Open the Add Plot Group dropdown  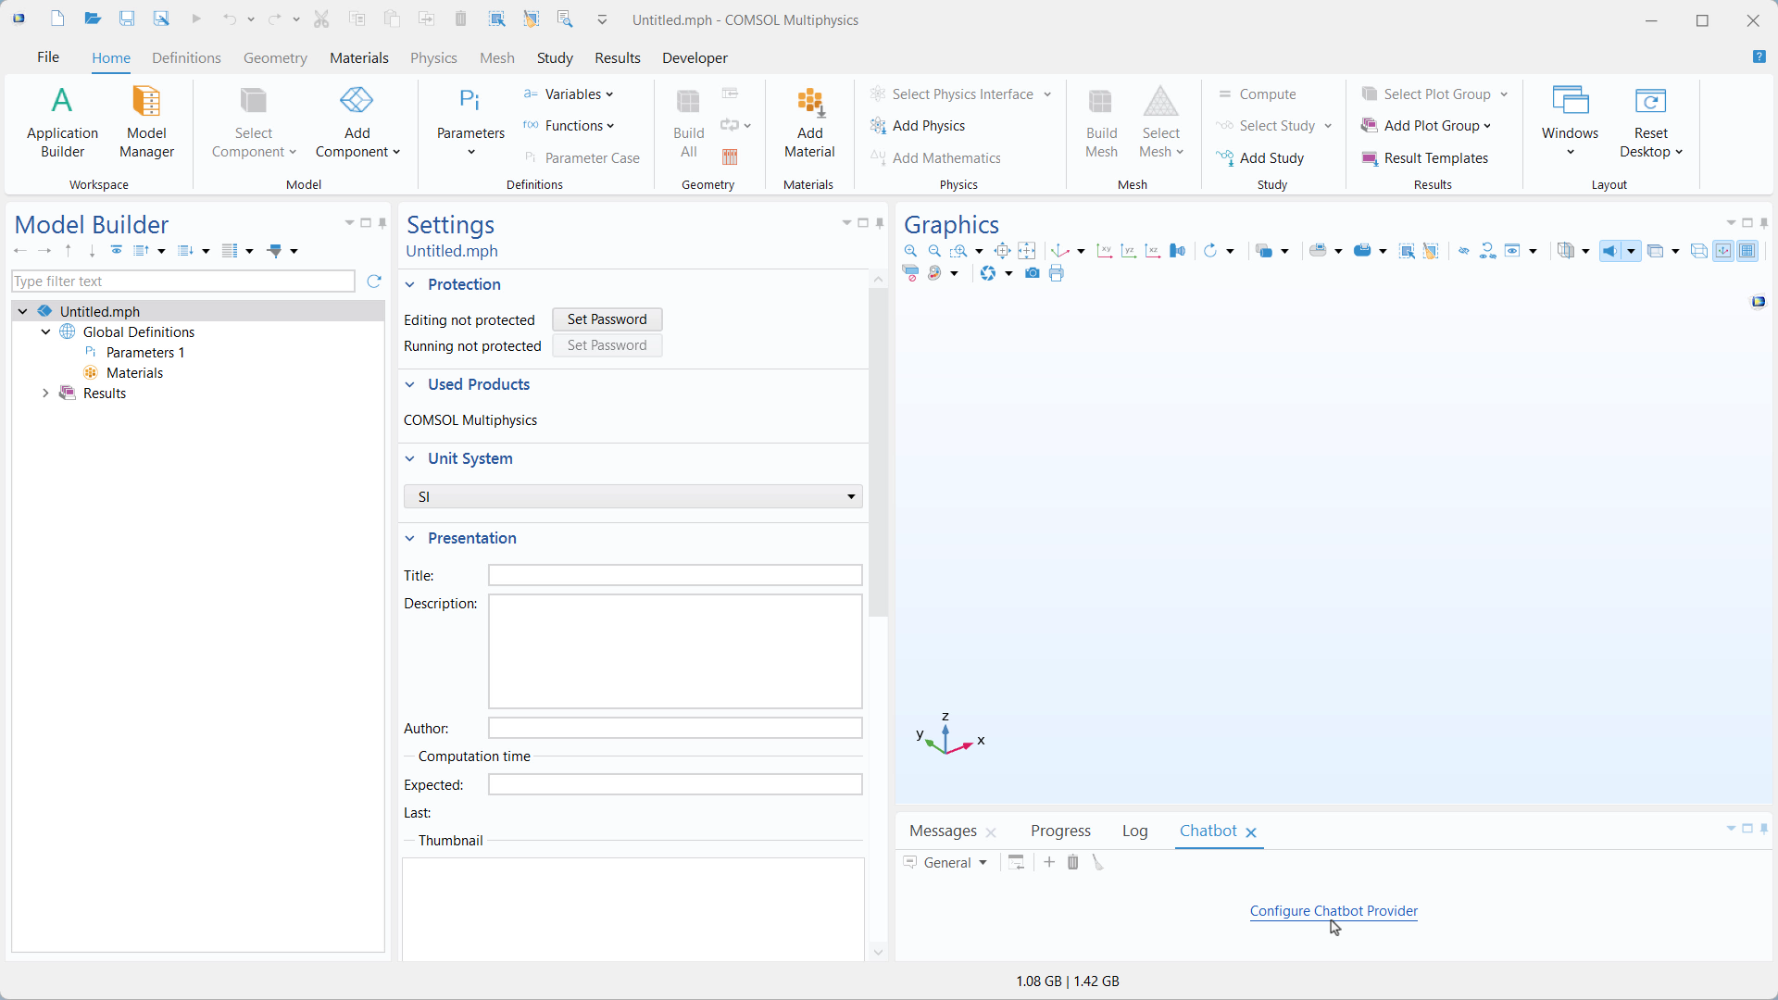click(1426, 126)
